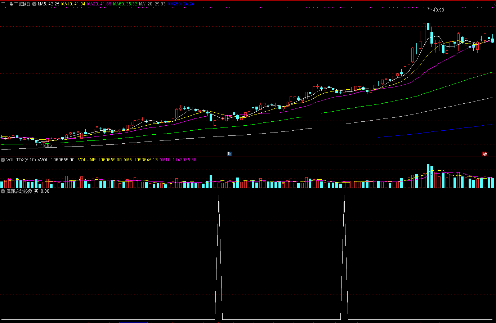Viewport: 496px width, 323px height.
Task: Click the VOLUME: 1069659.00 value
Action: 100,160
